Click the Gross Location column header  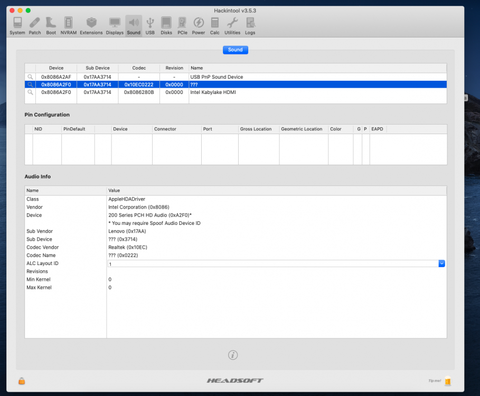[259, 129]
